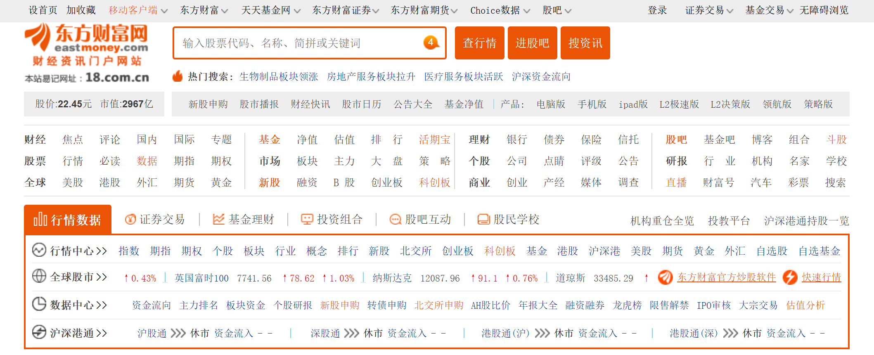The width and height of the screenshot is (874, 355).
Task: Click the bar chart icon on 行情数据 tab
Action: (x=40, y=219)
